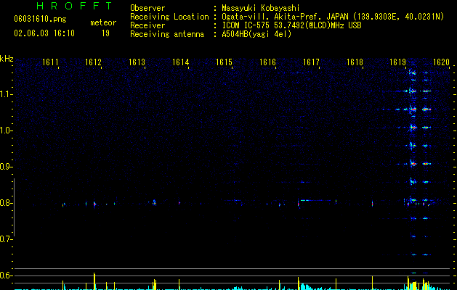Click the Receiving Location label
The width and height of the screenshot is (457, 290).
[169, 17]
